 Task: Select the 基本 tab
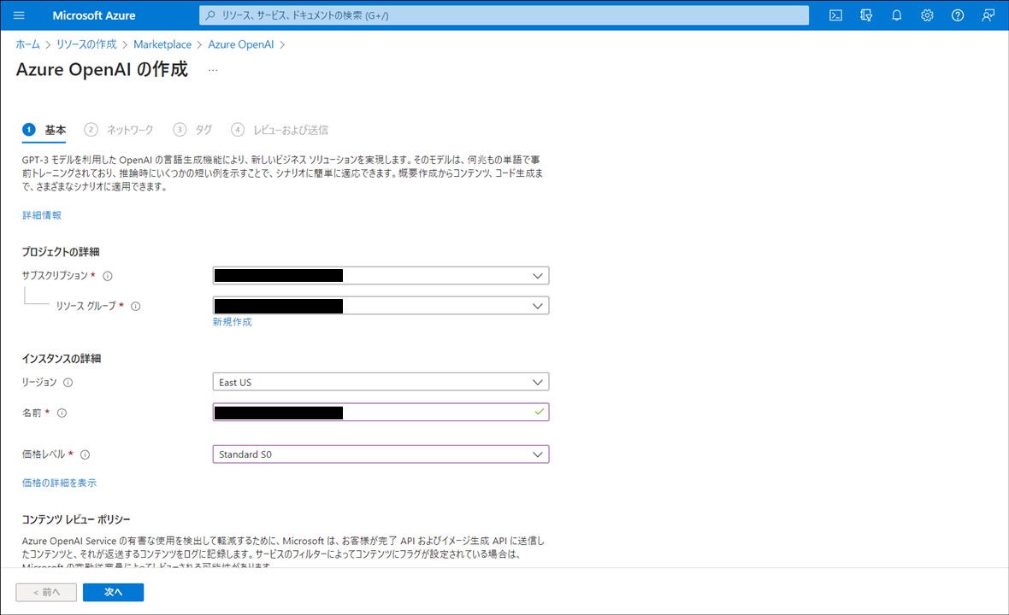44,130
